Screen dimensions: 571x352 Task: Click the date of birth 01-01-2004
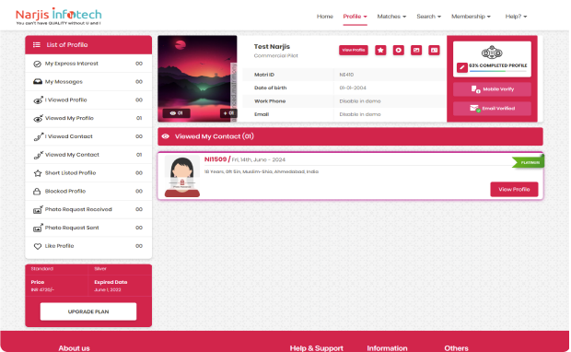pyautogui.click(x=353, y=88)
